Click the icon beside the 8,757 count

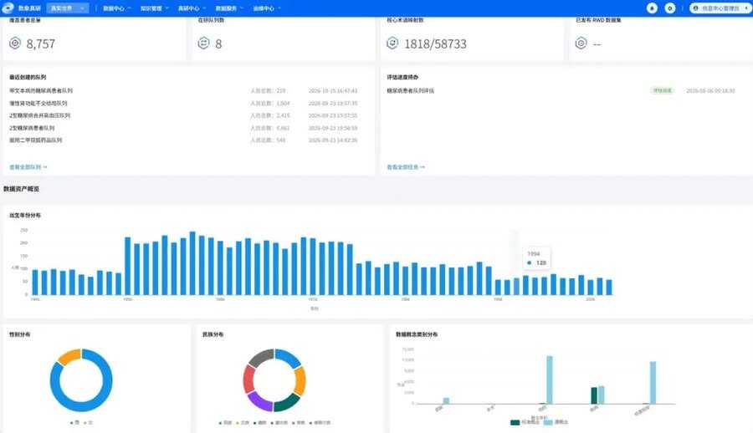[15, 43]
